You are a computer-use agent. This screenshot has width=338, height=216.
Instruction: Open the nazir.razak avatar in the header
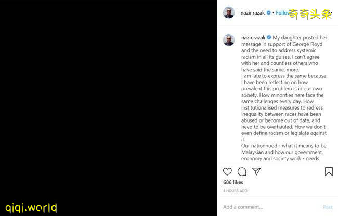(x=229, y=12)
